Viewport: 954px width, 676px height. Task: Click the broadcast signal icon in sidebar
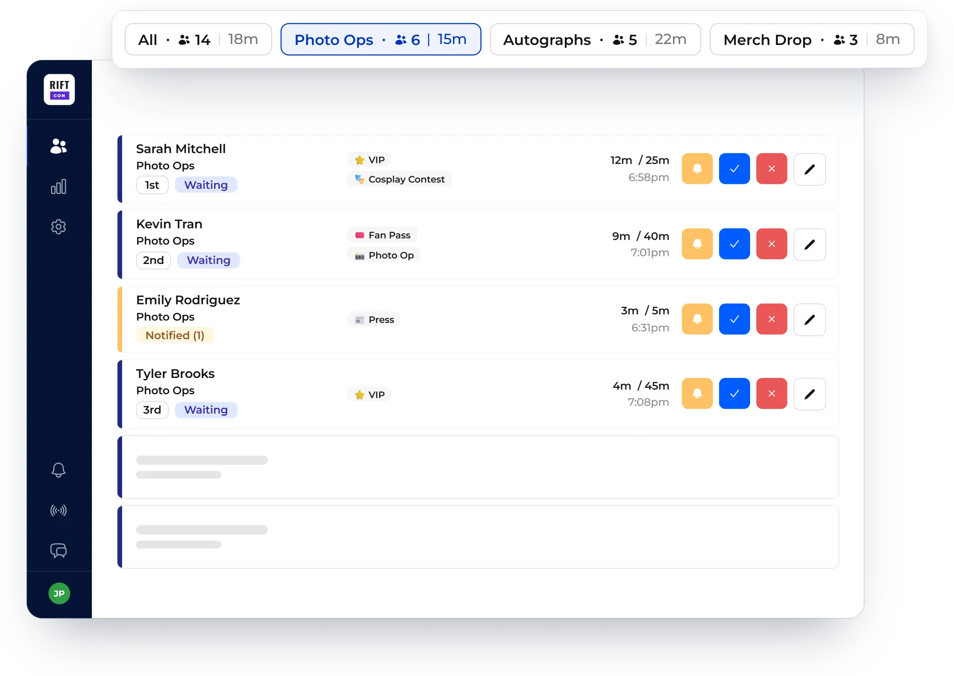click(x=58, y=510)
